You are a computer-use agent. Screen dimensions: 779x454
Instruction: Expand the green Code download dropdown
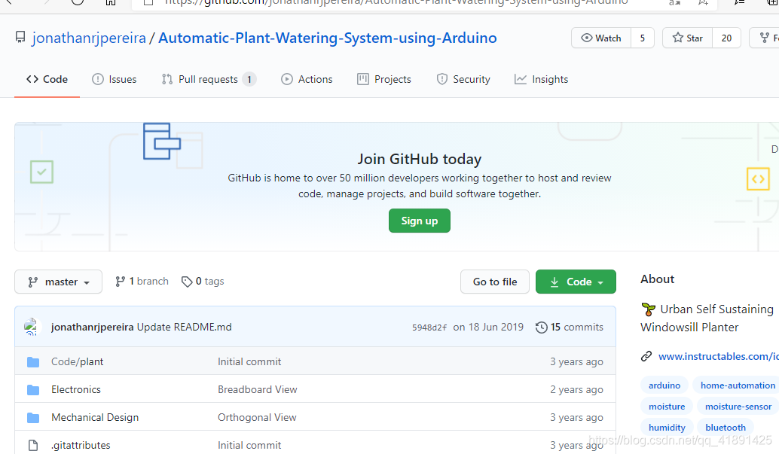click(x=576, y=282)
